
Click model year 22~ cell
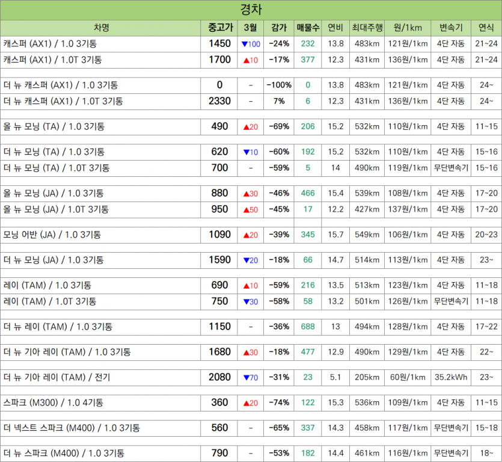(x=486, y=352)
